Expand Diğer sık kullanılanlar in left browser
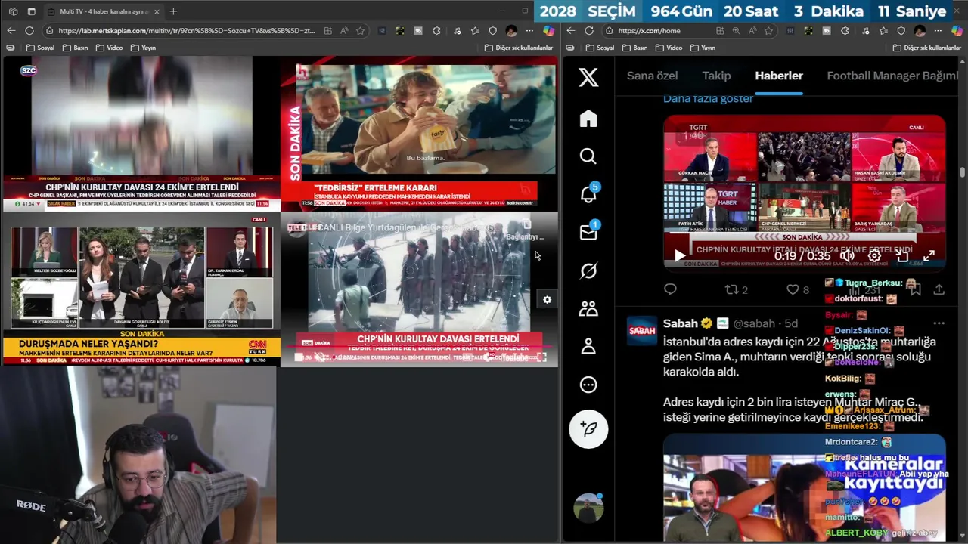The width and height of the screenshot is (968, 544). coord(518,48)
